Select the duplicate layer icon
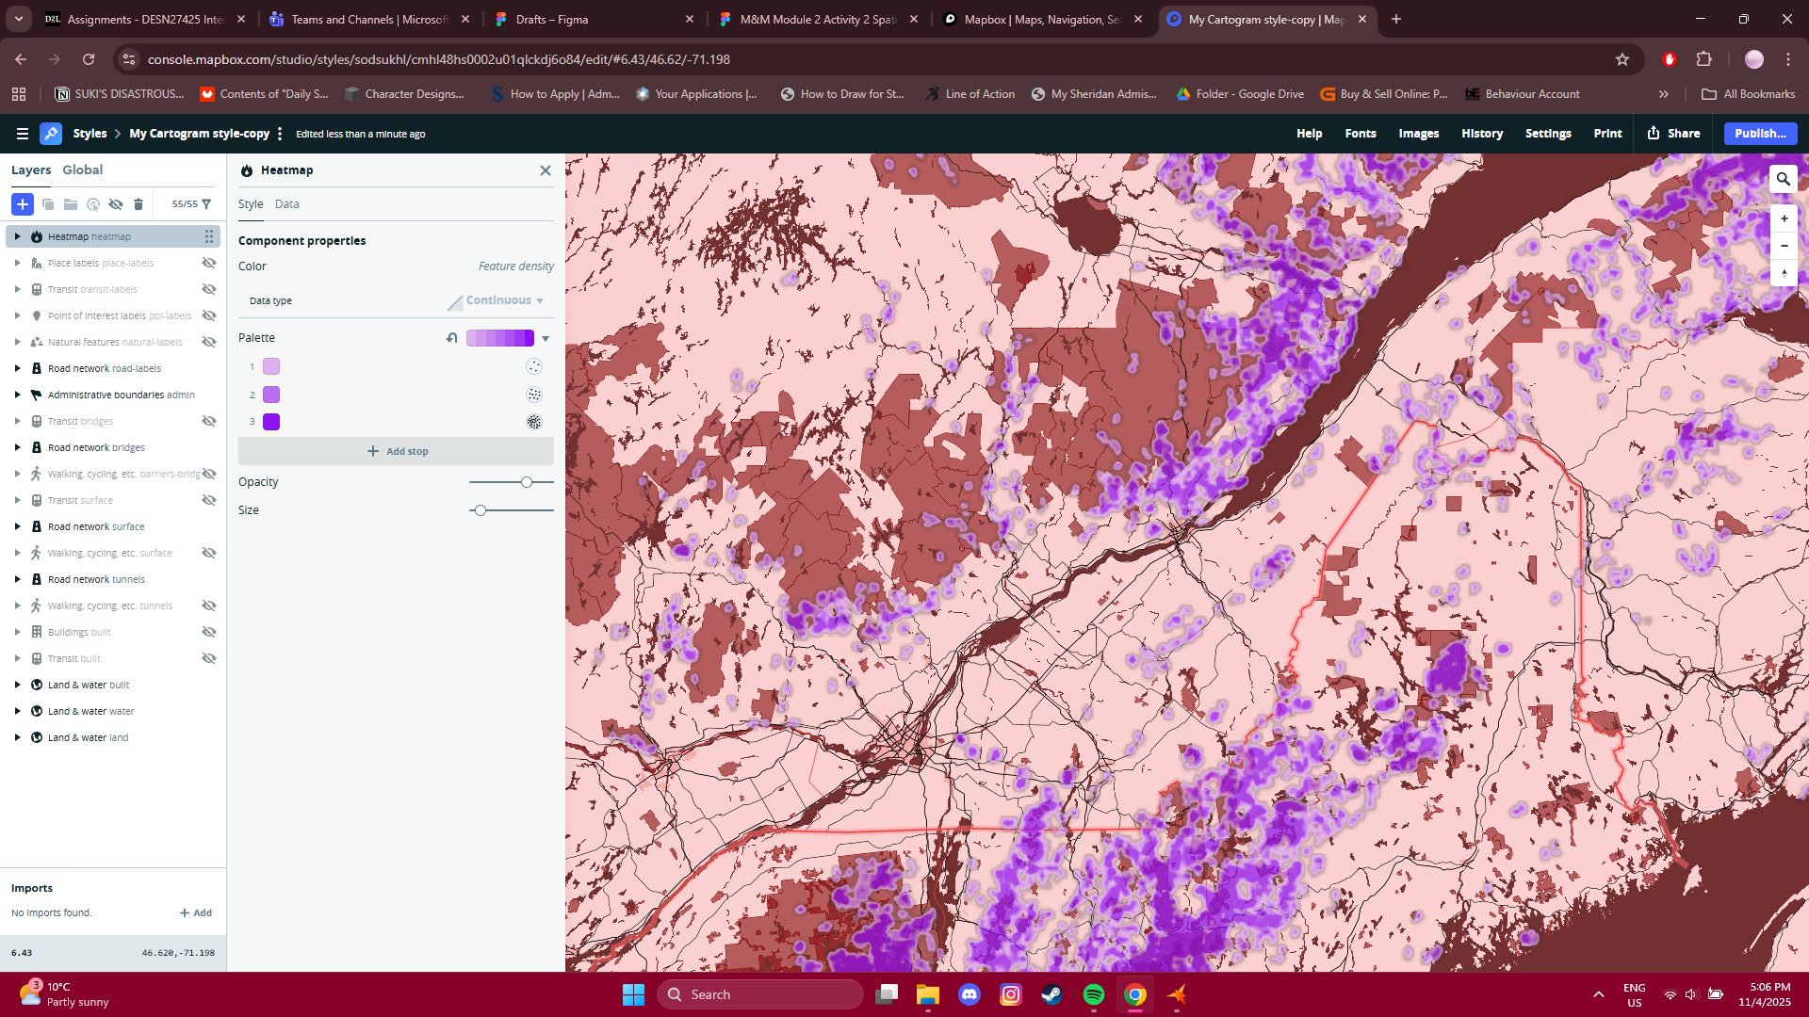1809x1017 pixels. click(x=47, y=204)
